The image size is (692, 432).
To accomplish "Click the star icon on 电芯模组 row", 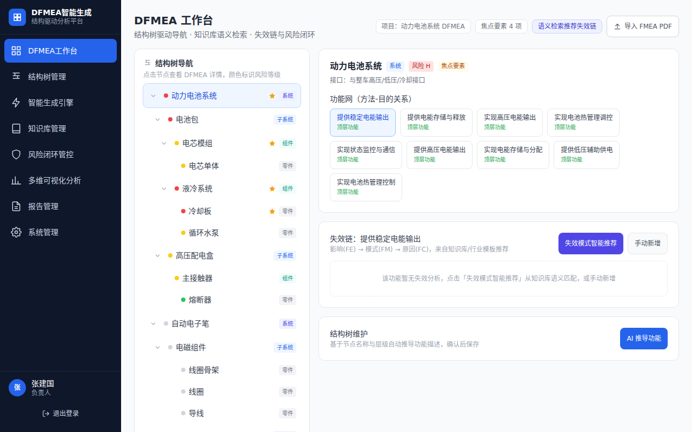I will click(272, 143).
